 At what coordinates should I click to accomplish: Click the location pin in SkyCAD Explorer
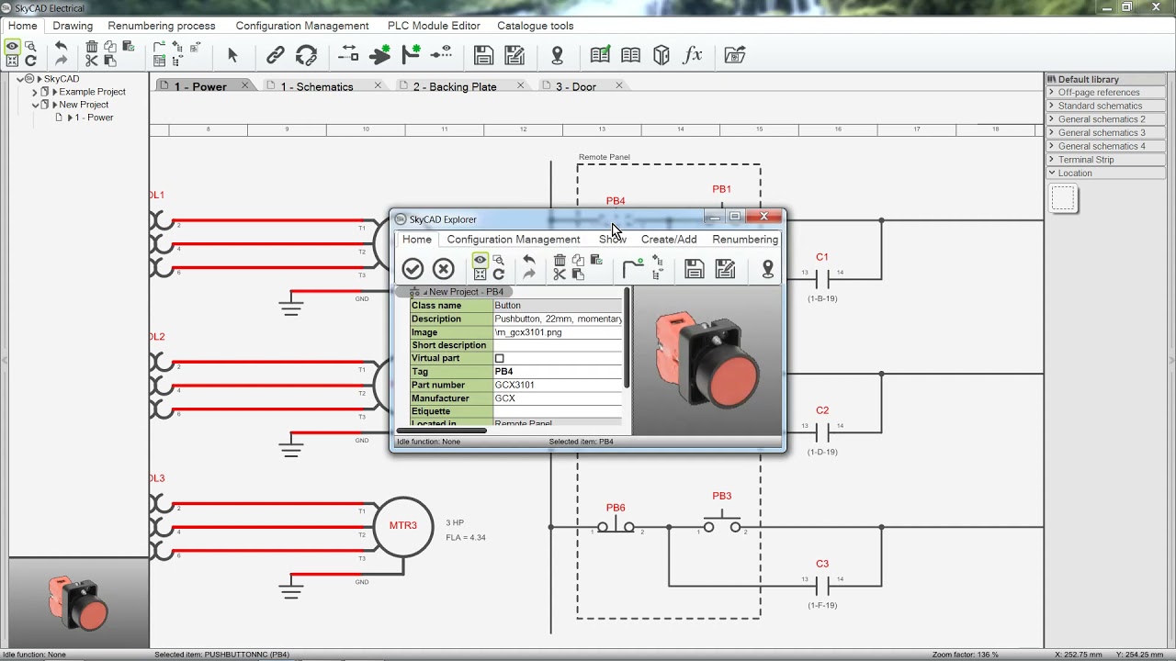pos(768,268)
